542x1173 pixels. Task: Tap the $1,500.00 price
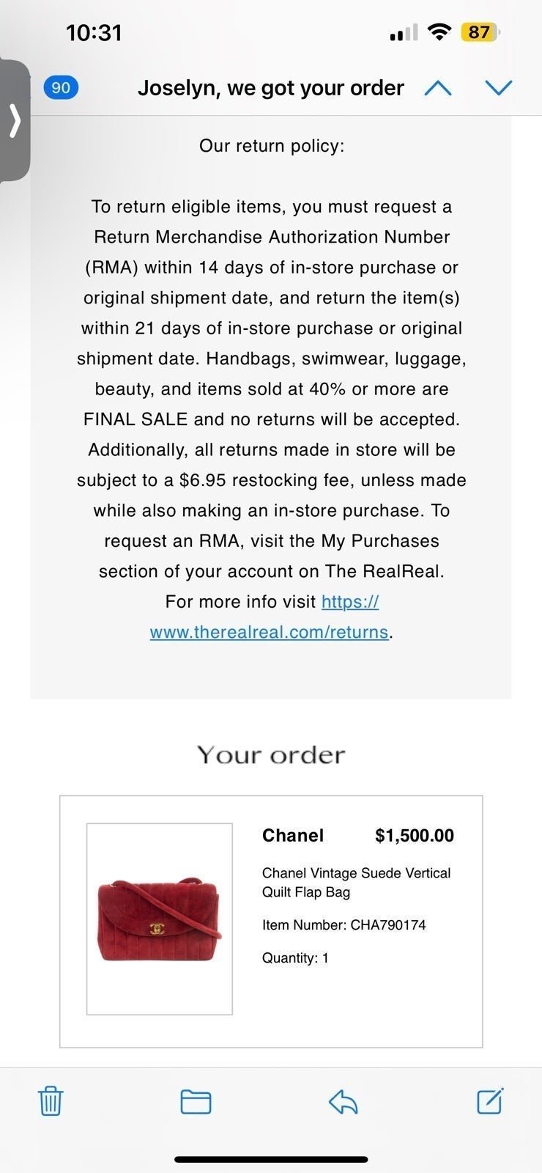pyautogui.click(x=415, y=835)
